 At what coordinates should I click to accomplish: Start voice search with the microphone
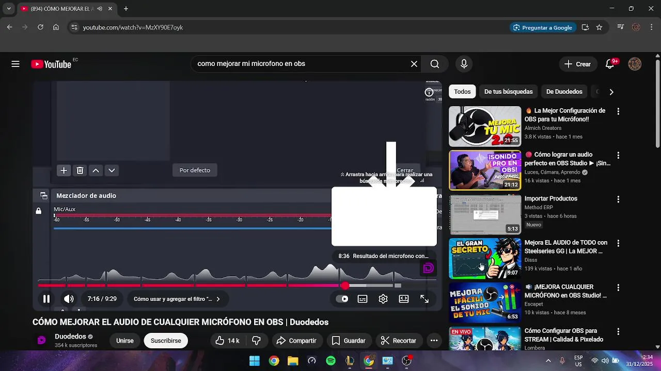click(464, 64)
